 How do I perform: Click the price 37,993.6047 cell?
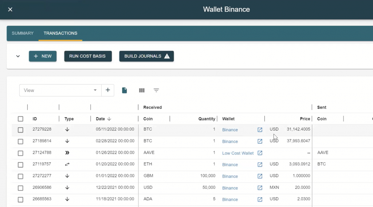click(298, 141)
